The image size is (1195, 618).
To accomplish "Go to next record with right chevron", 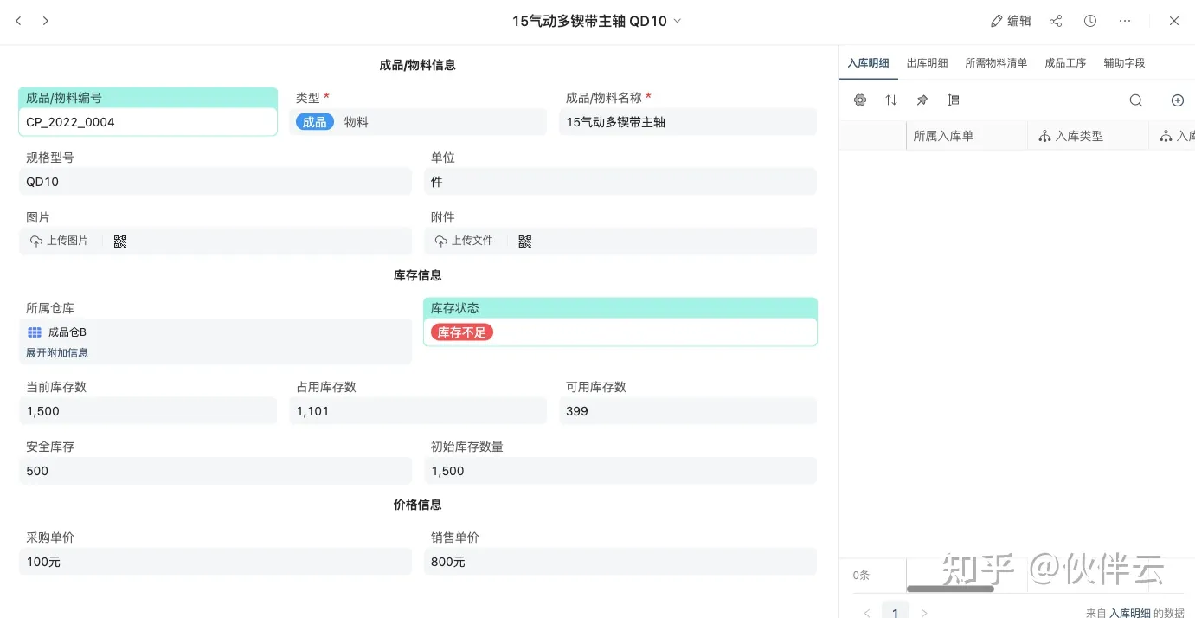I will pyautogui.click(x=46, y=21).
